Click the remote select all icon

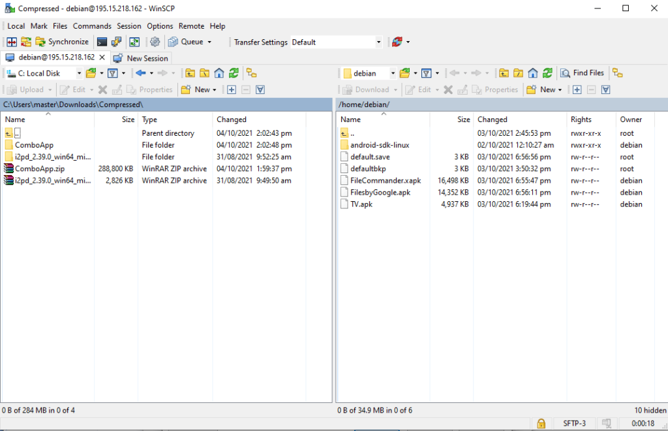click(x=606, y=89)
